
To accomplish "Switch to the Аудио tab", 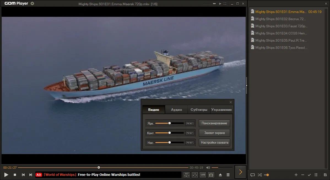I will pos(176,110).
